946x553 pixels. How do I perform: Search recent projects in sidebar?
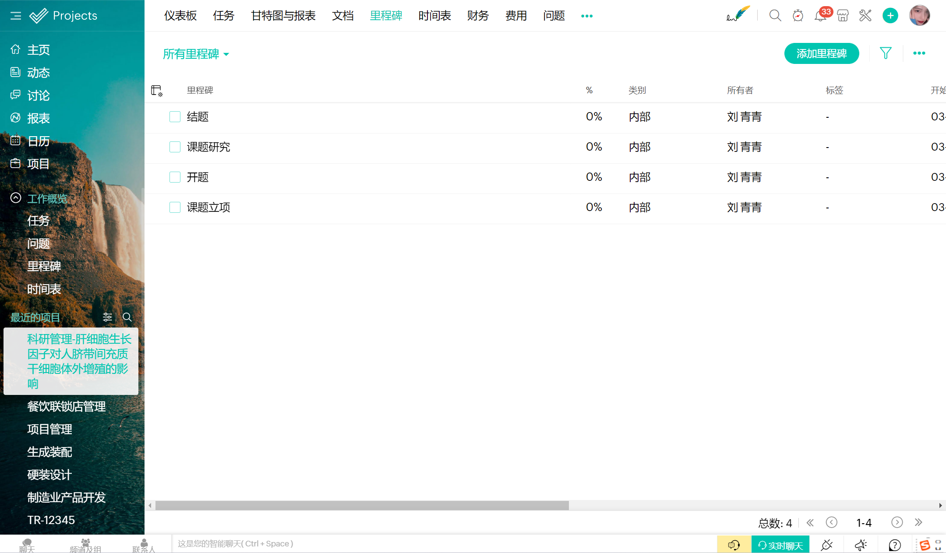[x=127, y=317]
